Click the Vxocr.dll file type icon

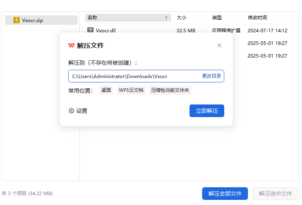pyautogui.click(x=90, y=30)
